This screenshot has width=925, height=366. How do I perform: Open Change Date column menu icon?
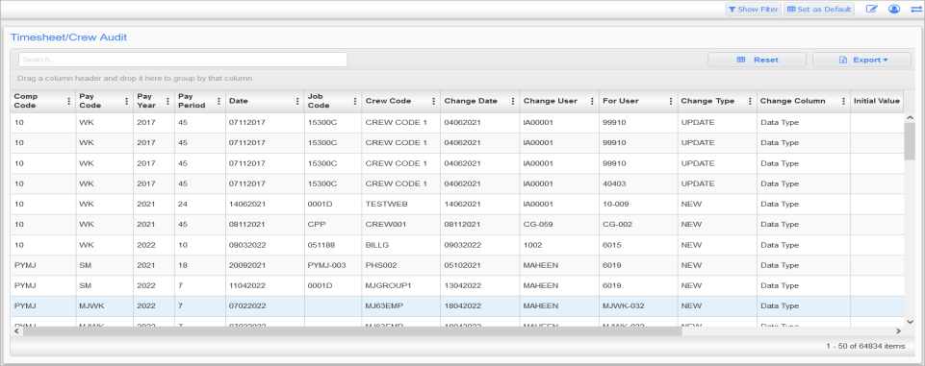(513, 101)
